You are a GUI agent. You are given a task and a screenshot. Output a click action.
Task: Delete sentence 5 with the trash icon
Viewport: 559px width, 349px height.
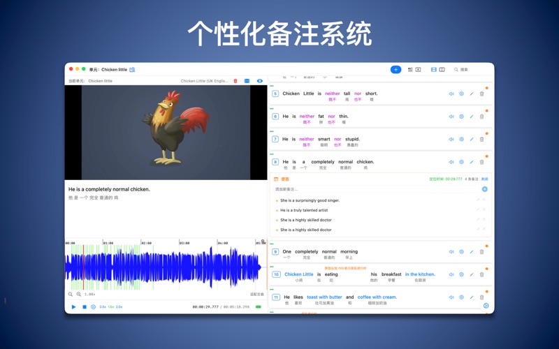481,94
